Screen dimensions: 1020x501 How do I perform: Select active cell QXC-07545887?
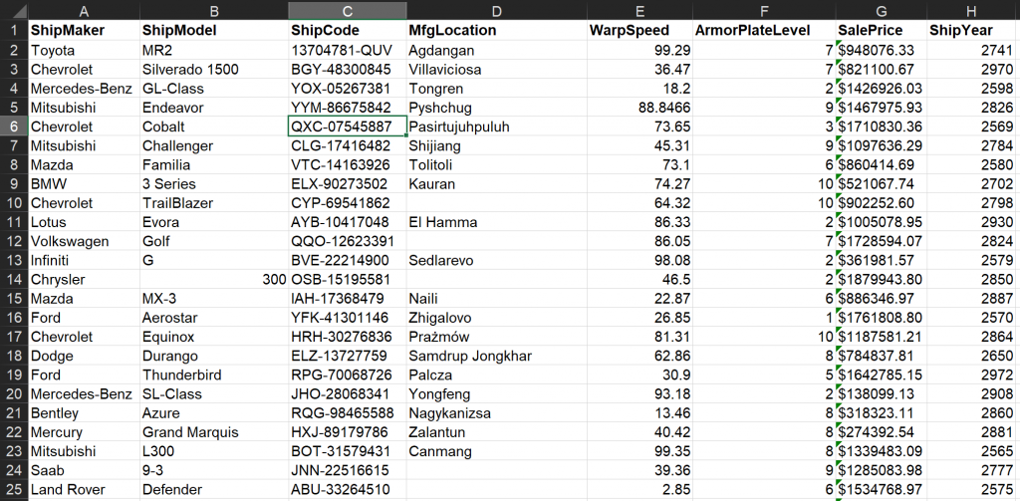pyautogui.click(x=348, y=126)
